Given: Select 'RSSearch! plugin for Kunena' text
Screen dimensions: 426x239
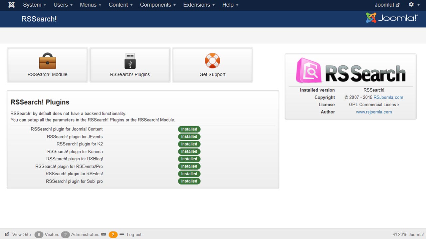Looking at the screenshot, I should (x=75, y=151).
